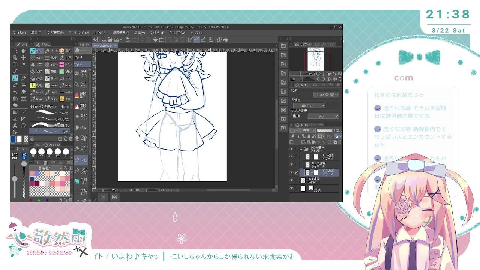Toggle visibility of フォルダー1 folder
This screenshot has width=480, height=270.
click(291, 149)
